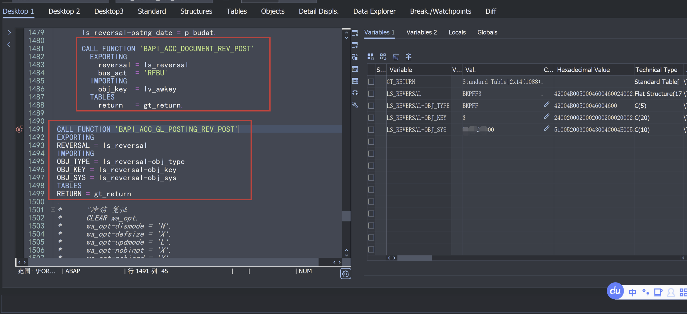The image size is (687, 314).
Task: Click the full-screen tool window icon
Action: (355, 69)
